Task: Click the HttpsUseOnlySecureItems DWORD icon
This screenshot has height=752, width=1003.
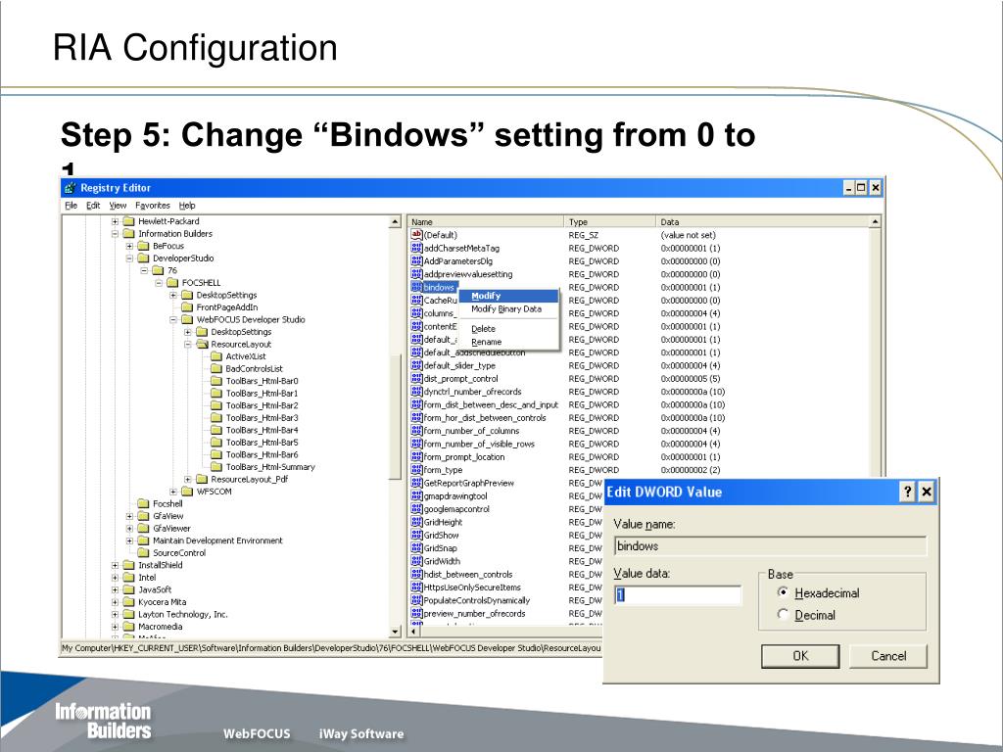Action: point(416,587)
